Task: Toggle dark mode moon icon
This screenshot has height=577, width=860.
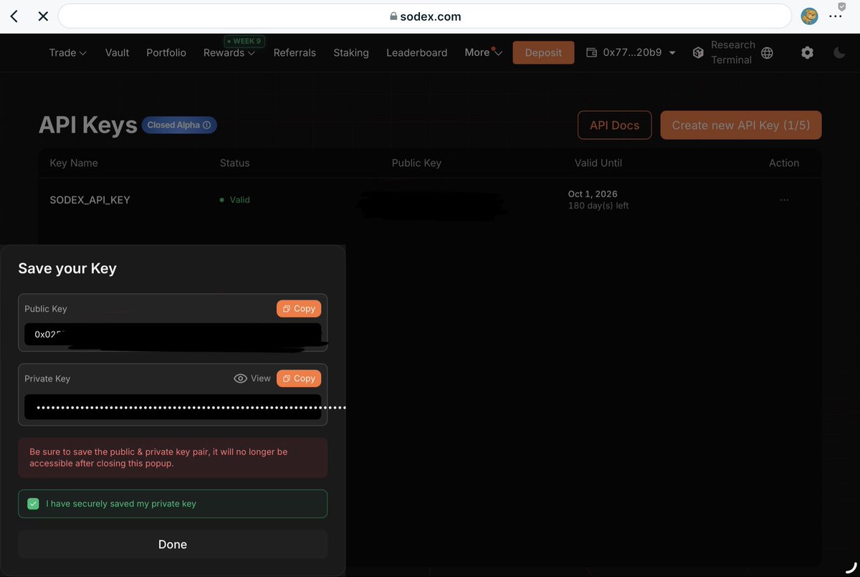Action: [840, 52]
